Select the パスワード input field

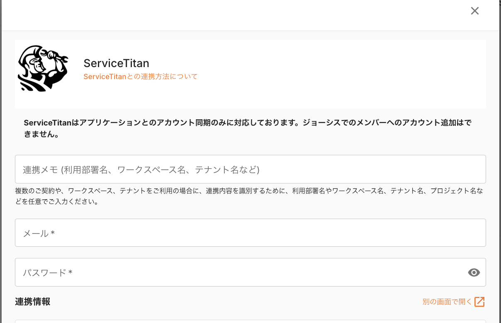tap(241, 272)
